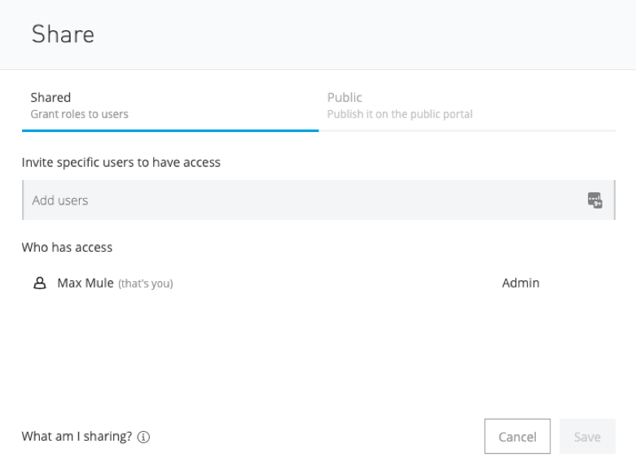This screenshot has height=470, width=636.
Task: Click the info icon next to What am I sharing
Action: 143,437
